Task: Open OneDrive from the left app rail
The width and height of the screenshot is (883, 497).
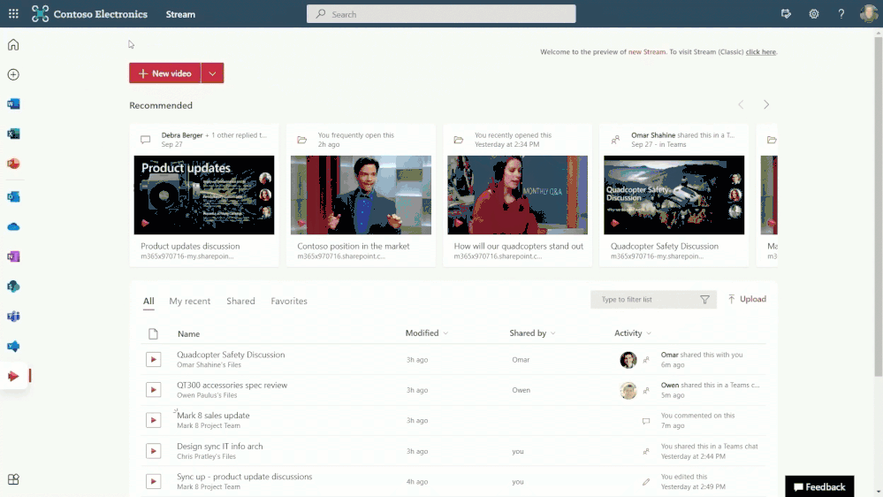Action: [x=13, y=226]
